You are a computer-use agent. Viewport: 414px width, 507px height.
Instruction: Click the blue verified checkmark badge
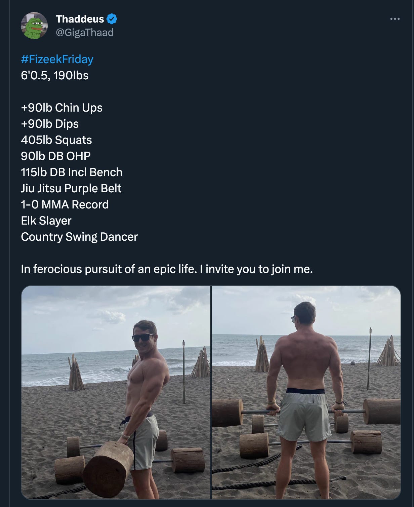coord(112,19)
